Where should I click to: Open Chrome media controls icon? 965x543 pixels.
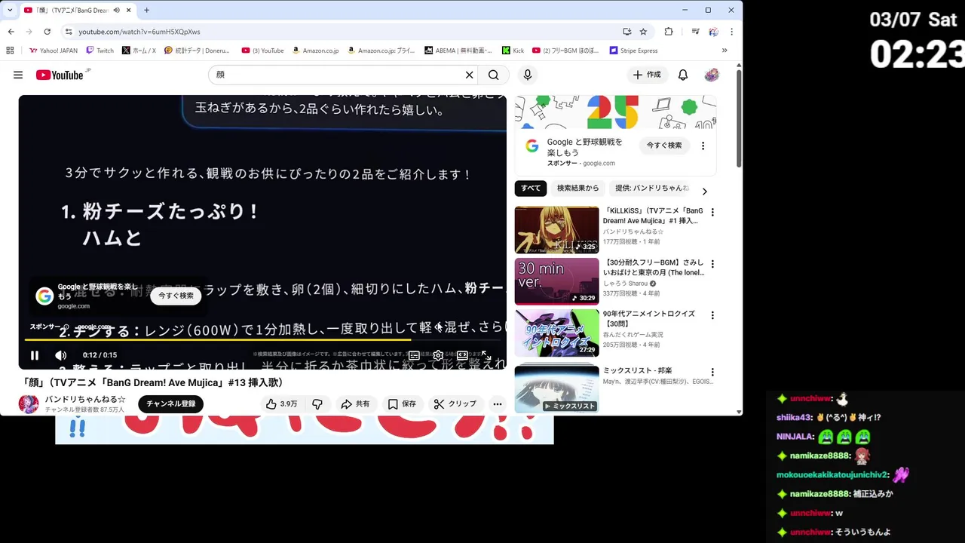(695, 32)
